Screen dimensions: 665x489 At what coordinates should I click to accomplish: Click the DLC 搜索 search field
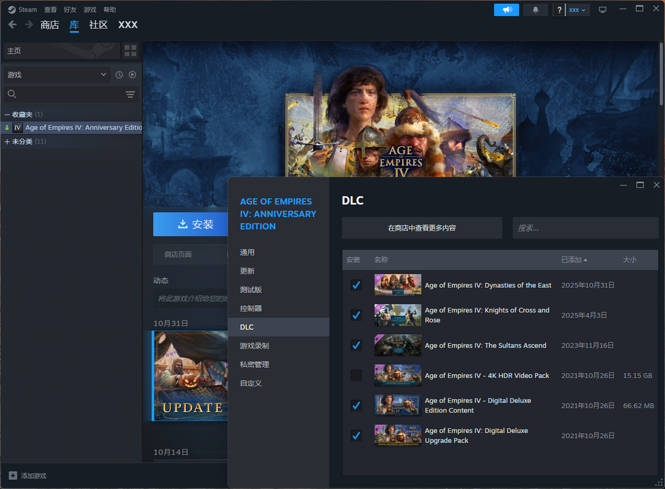pos(585,228)
